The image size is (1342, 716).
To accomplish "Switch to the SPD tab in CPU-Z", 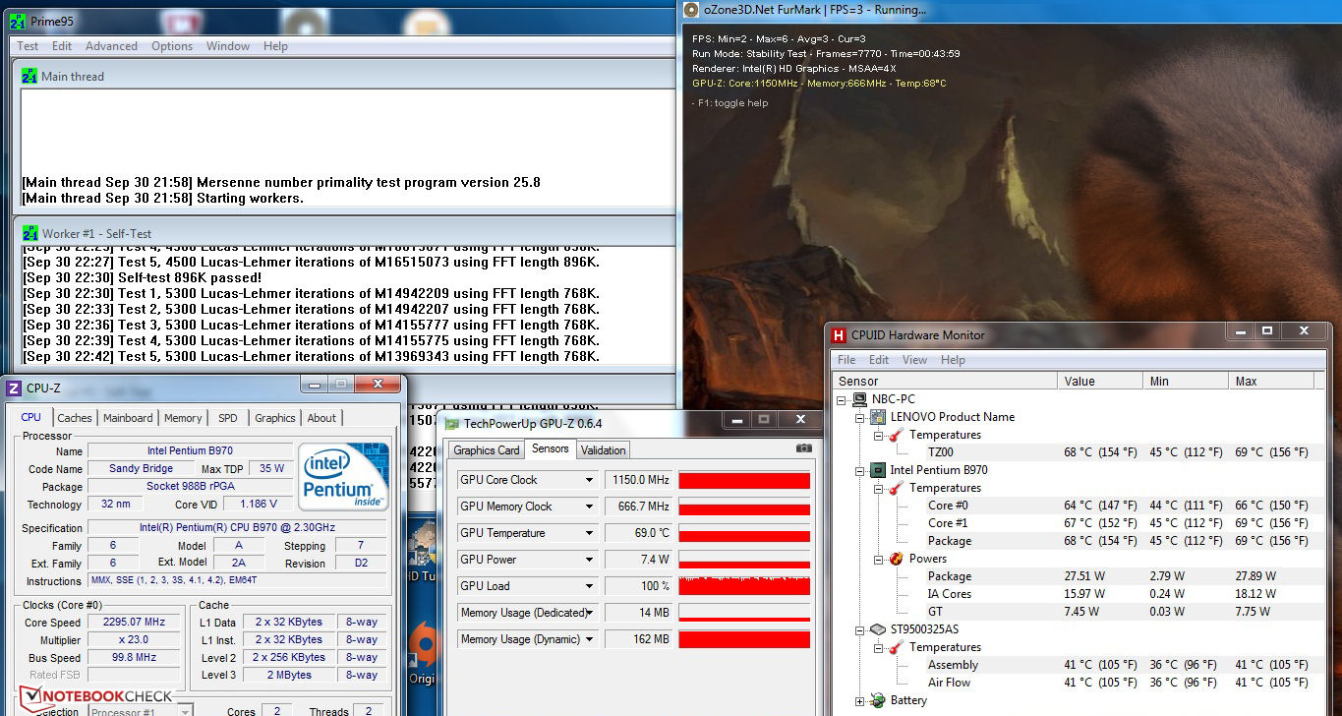I will 227,418.
